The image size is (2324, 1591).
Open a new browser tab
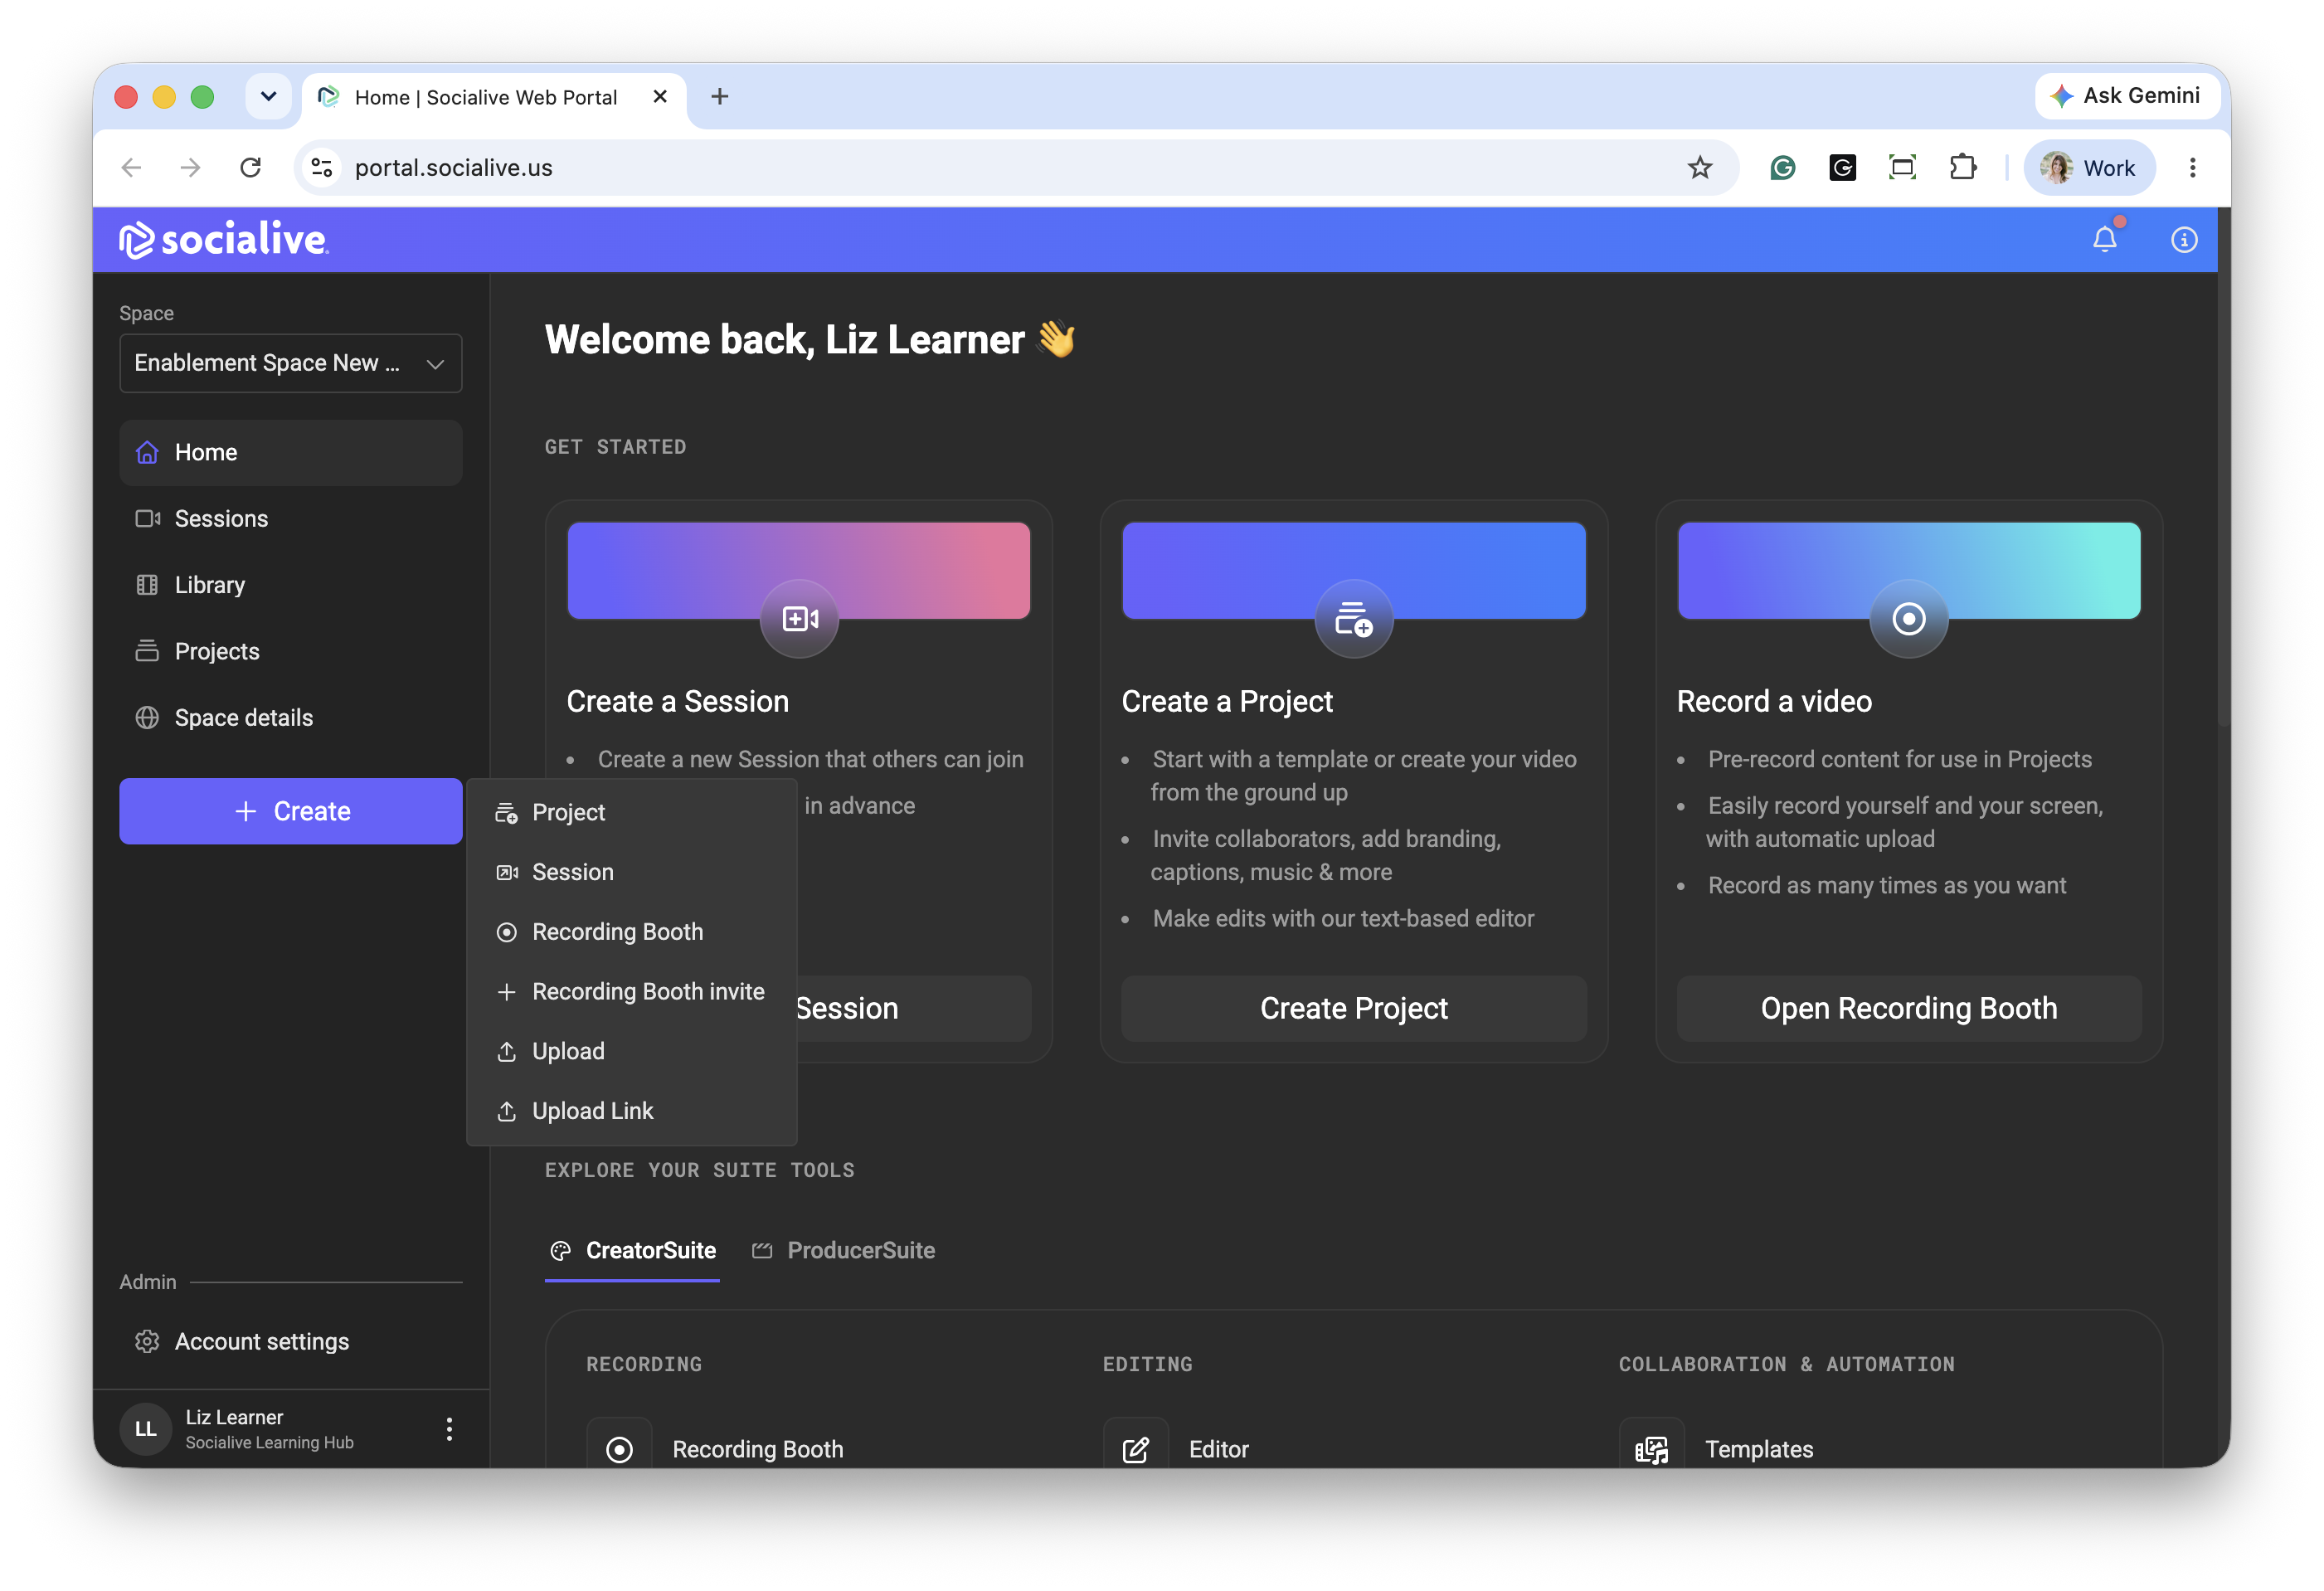(719, 97)
